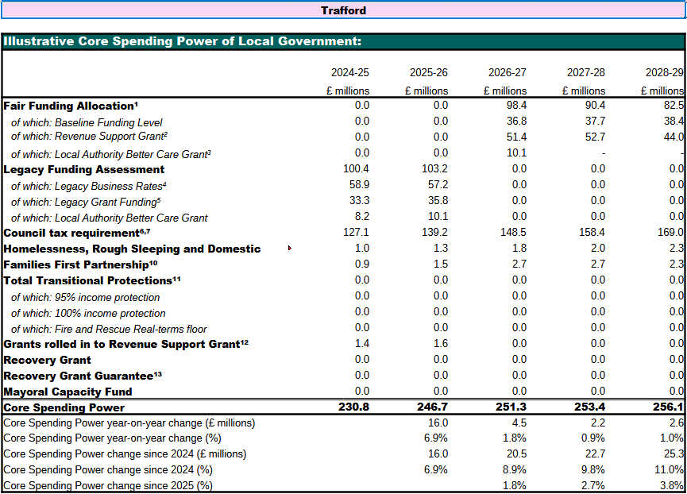Viewport: 687px width, 494px height.
Task: Select the Illustrative Core Spending Power header
Action: tap(183, 41)
